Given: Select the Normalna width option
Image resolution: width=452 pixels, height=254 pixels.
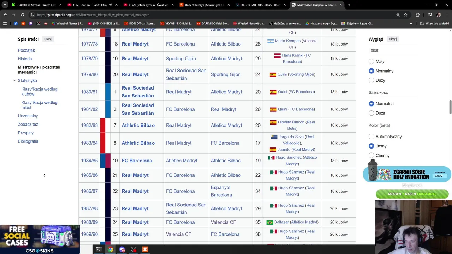Looking at the screenshot, I should [x=371, y=104].
